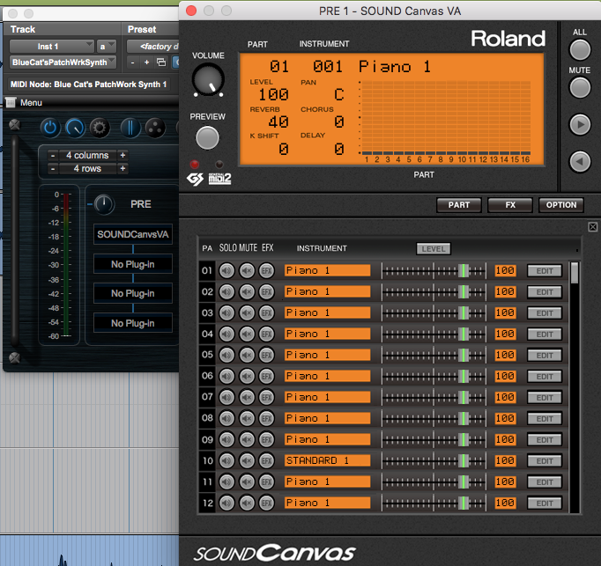Click the MIDI Node Blue Cat's PatchWork field
This screenshot has height=566, width=601.
pyautogui.click(x=88, y=85)
